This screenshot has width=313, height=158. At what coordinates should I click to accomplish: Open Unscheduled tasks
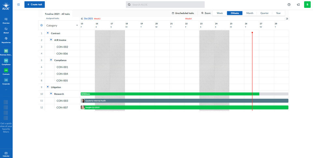tap(183, 13)
